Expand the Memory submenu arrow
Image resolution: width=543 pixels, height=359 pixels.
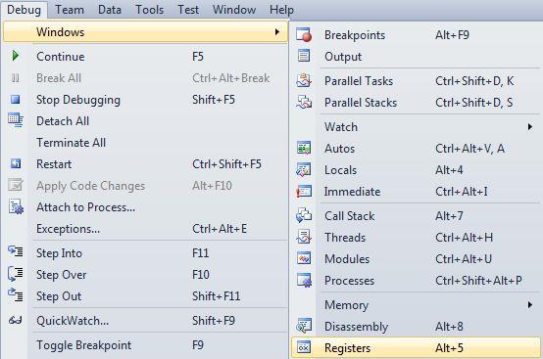(x=530, y=305)
